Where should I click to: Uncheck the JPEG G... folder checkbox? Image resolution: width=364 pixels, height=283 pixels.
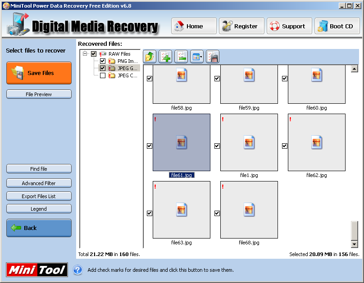103,68
